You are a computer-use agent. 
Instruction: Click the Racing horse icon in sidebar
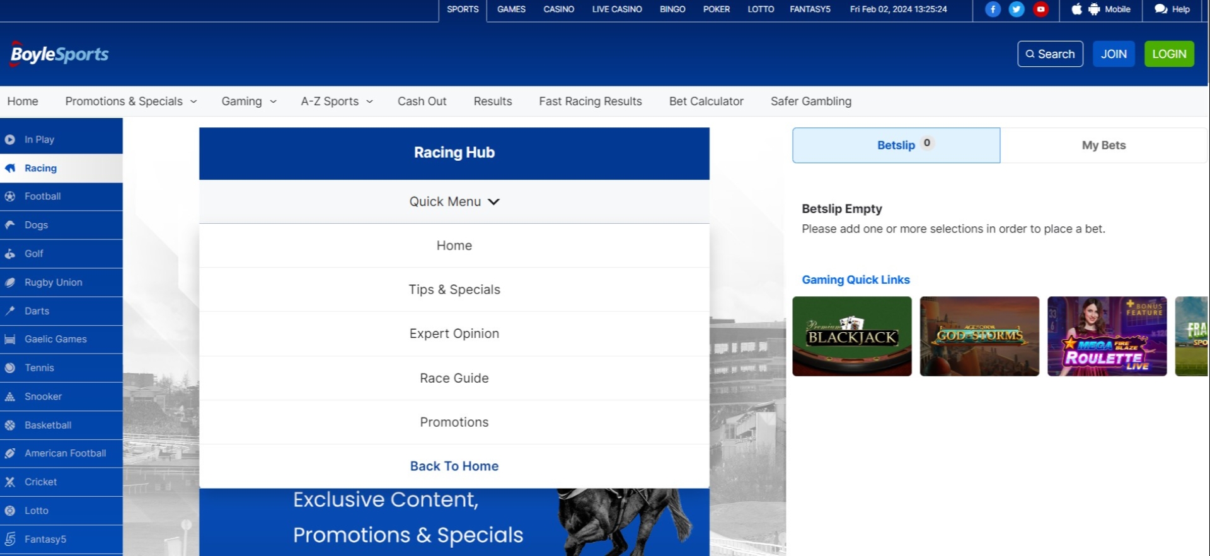tap(10, 168)
